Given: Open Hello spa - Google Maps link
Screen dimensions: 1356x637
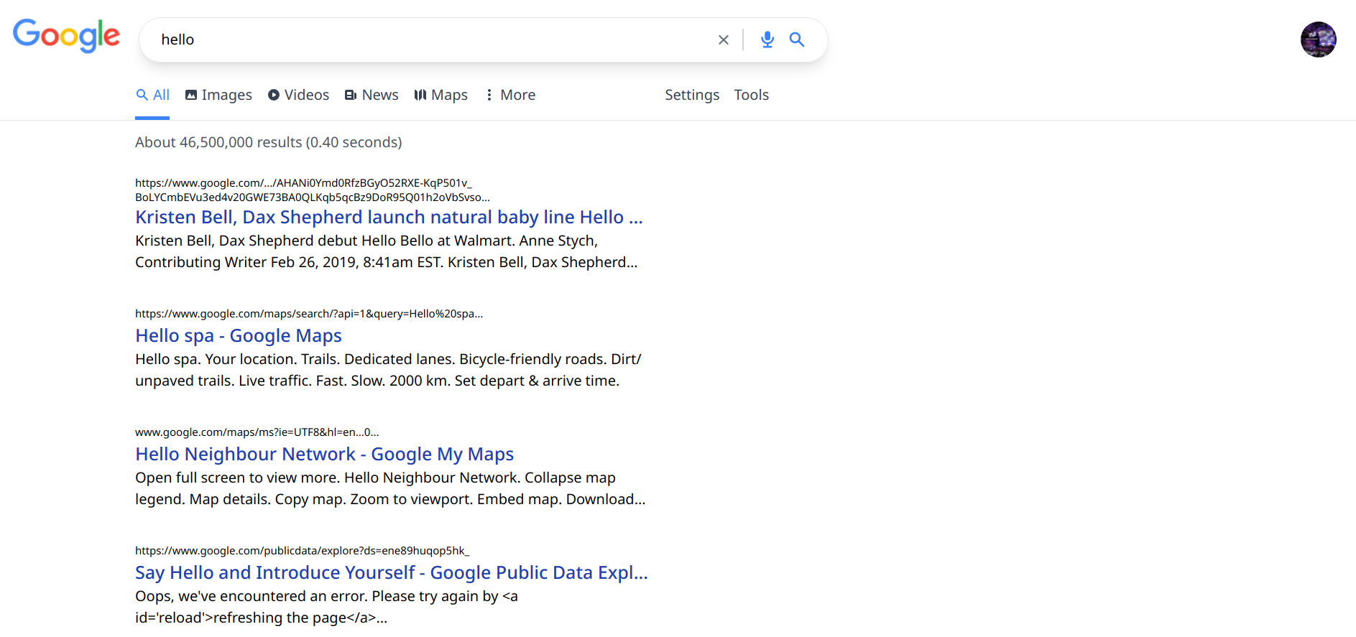Looking at the screenshot, I should coord(239,335).
